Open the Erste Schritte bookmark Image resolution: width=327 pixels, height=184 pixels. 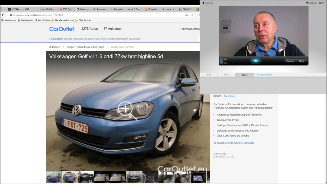click(x=42, y=20)
